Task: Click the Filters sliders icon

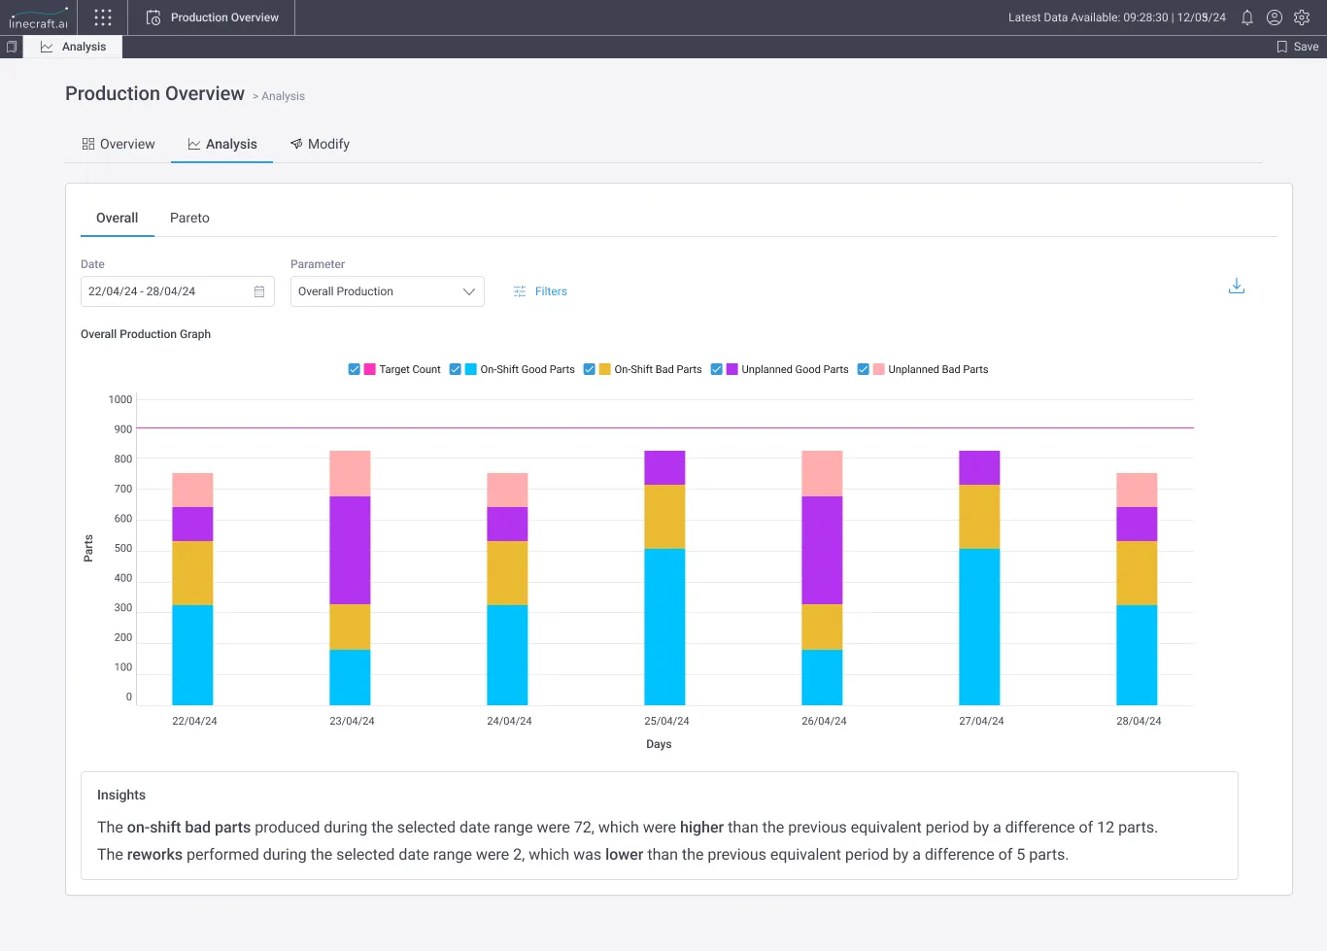Action: pos(520,291)
